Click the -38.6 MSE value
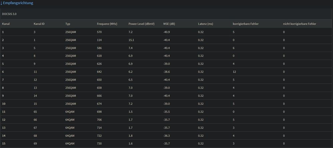Screen dimensions: 333x148 [167, 72]
